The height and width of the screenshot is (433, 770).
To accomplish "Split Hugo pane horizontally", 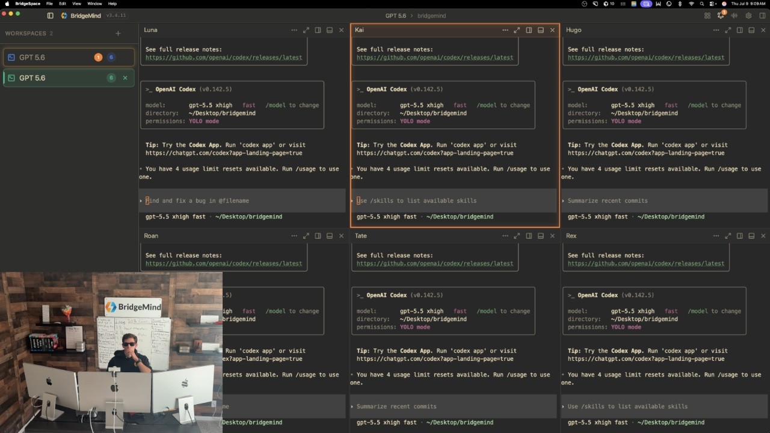I will (752, 30).
